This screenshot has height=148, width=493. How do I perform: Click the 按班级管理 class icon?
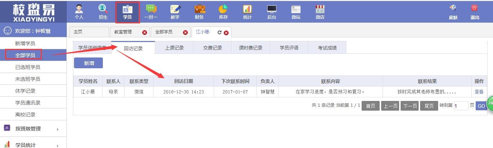tap(7, 128)
